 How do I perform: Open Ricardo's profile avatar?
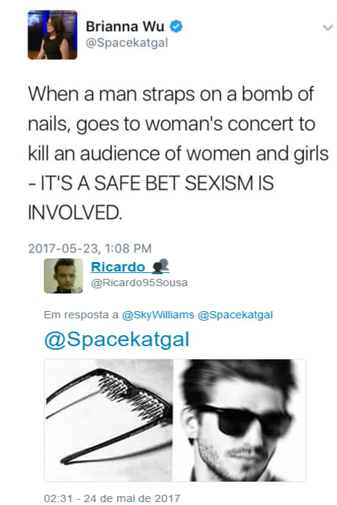point(63,276)
